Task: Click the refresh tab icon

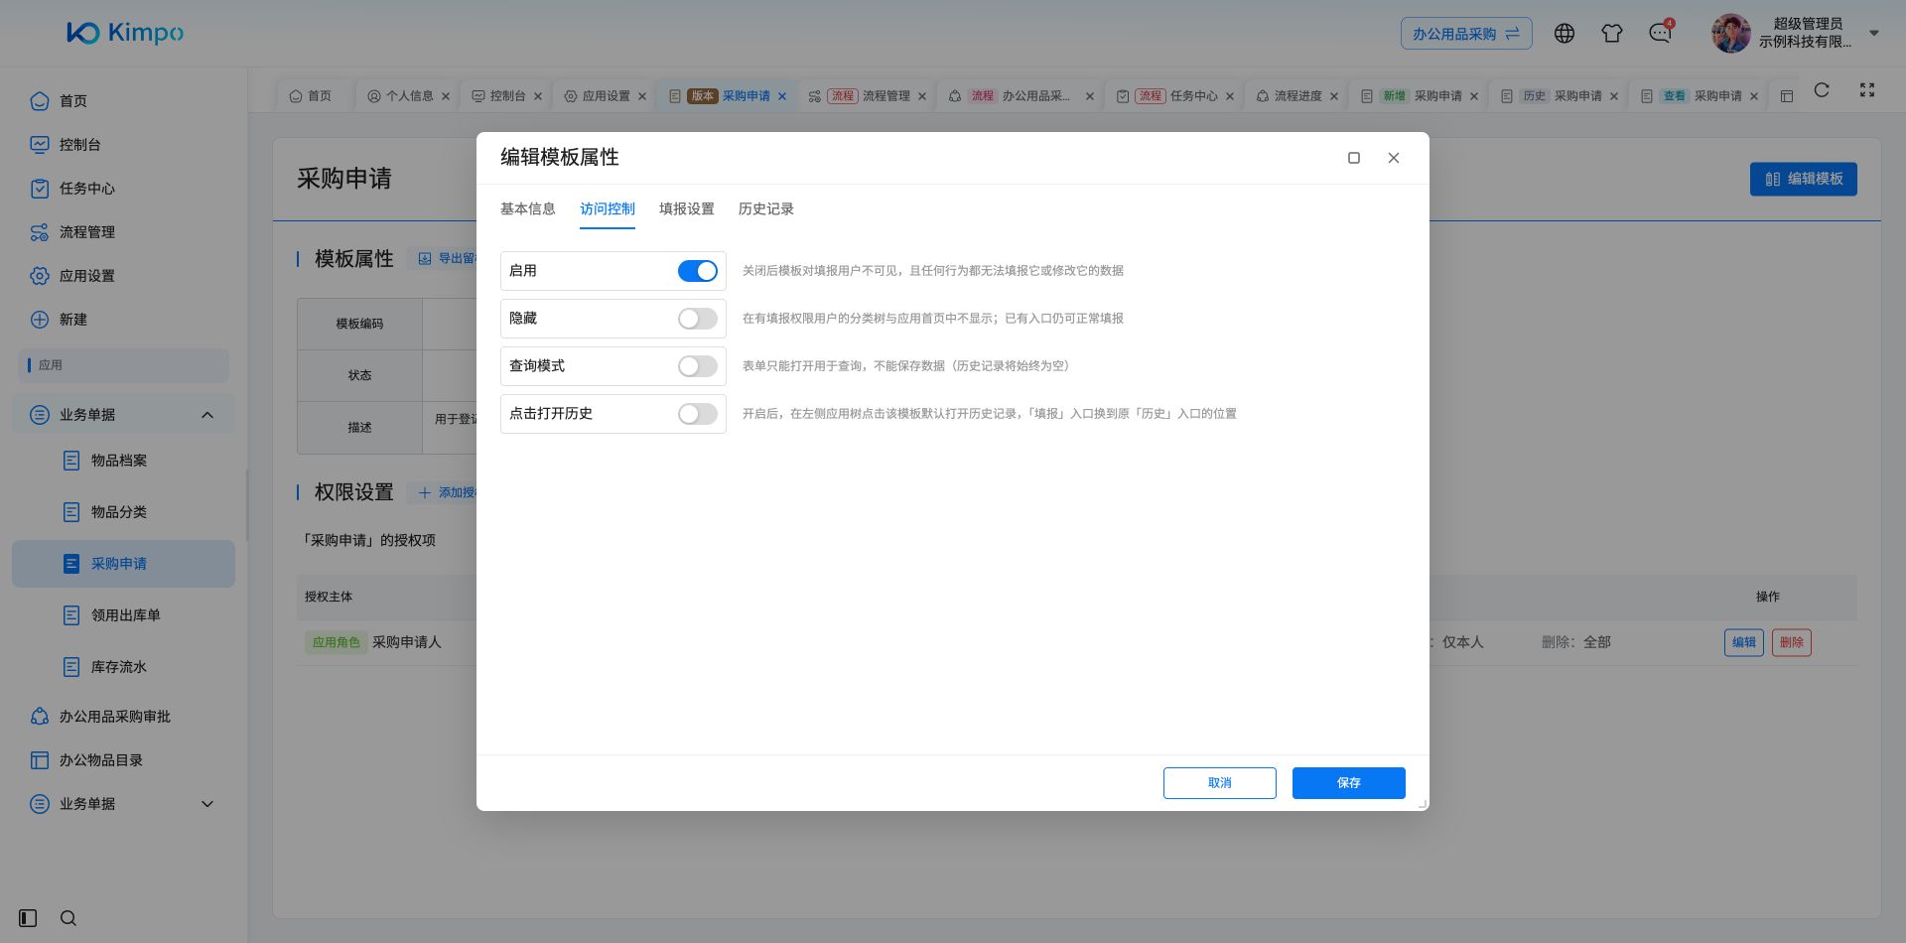Action: (1822, 90)
